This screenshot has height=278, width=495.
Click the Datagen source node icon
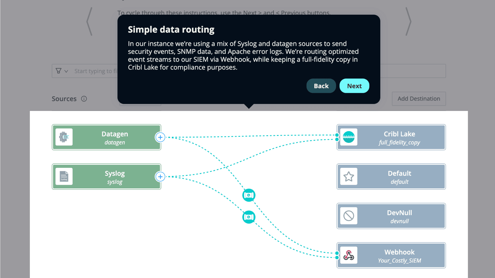point(64,137)
